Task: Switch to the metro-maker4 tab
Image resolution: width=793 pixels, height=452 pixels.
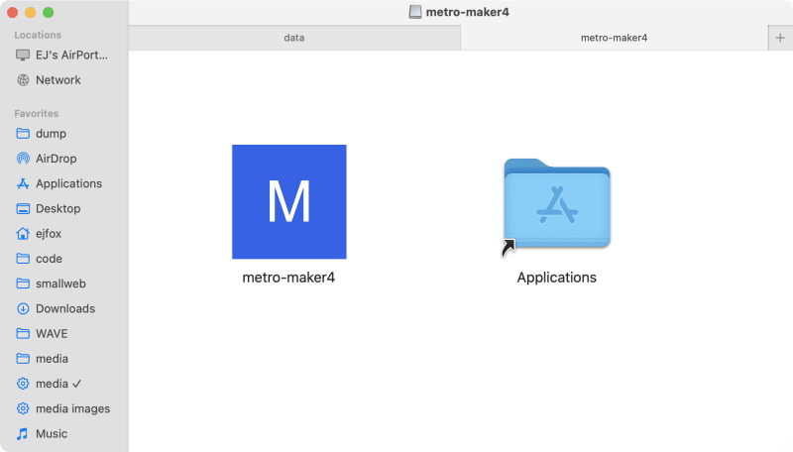Action: pyautogui.click(x=614, y=38)
